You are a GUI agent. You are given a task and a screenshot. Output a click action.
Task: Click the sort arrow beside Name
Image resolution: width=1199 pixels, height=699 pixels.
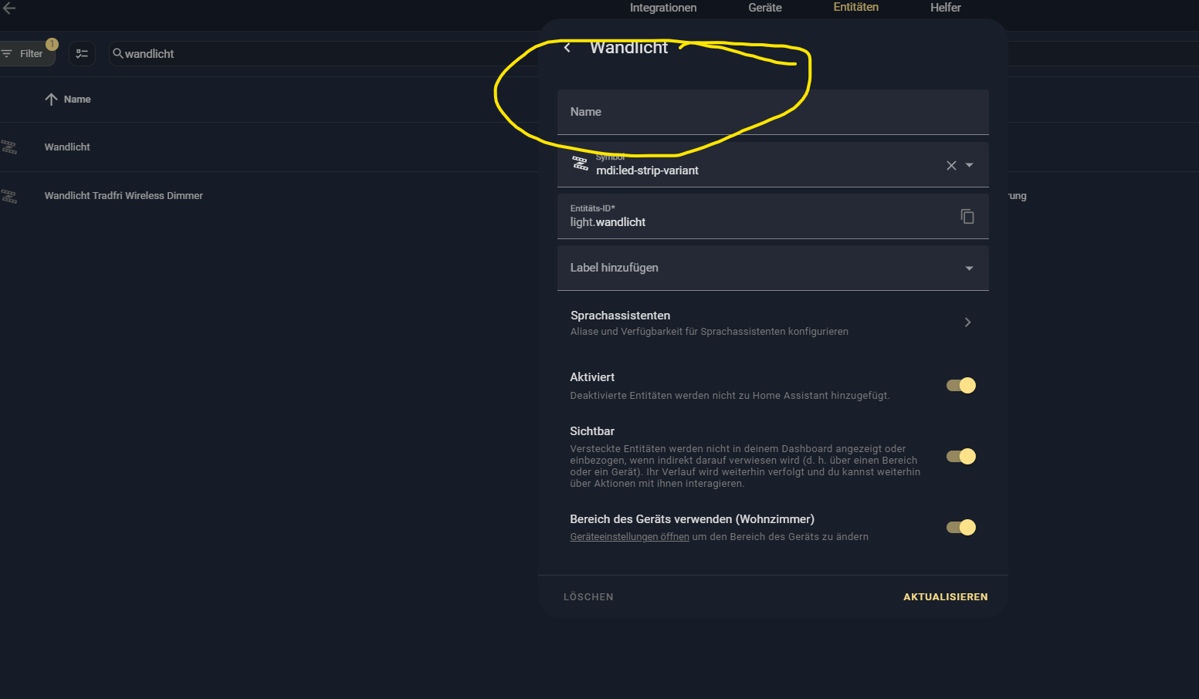(x=52, y=100)
